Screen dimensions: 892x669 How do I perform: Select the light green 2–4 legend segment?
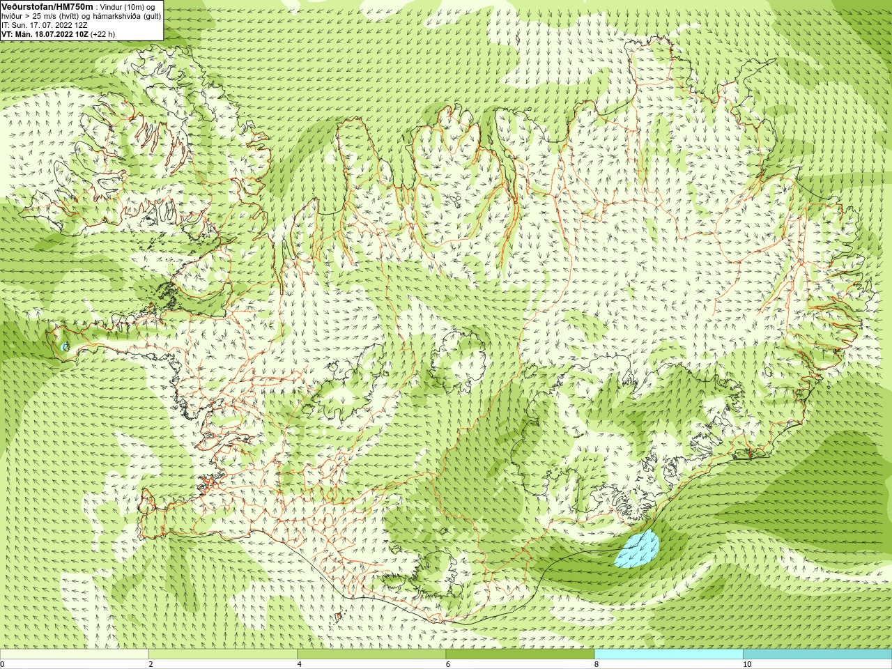[x=223, y=654]
